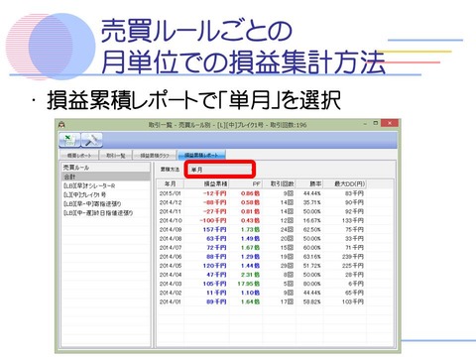Image resolution: width=476 pixels, height=357 pixels.
Task: Click the 2014/10 row date cell
Action: pos(171,220)
